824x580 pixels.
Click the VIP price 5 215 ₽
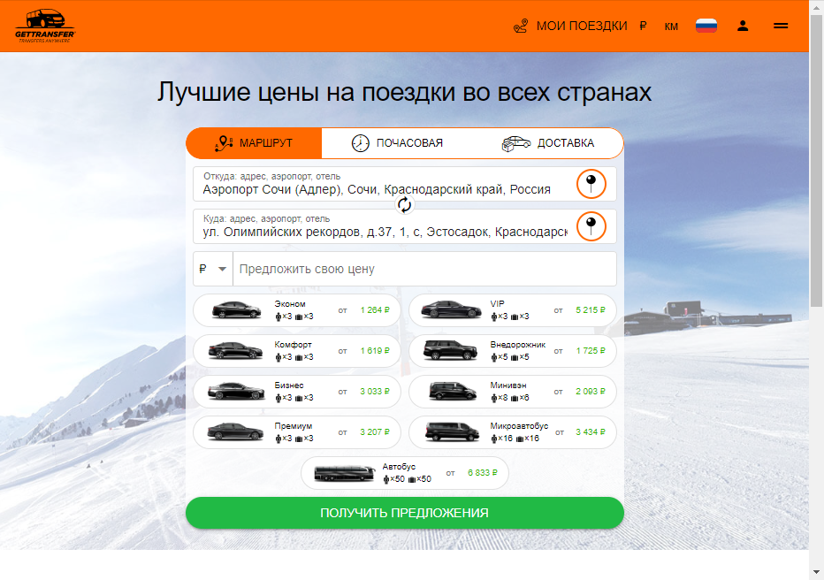[x=590, y=310]
